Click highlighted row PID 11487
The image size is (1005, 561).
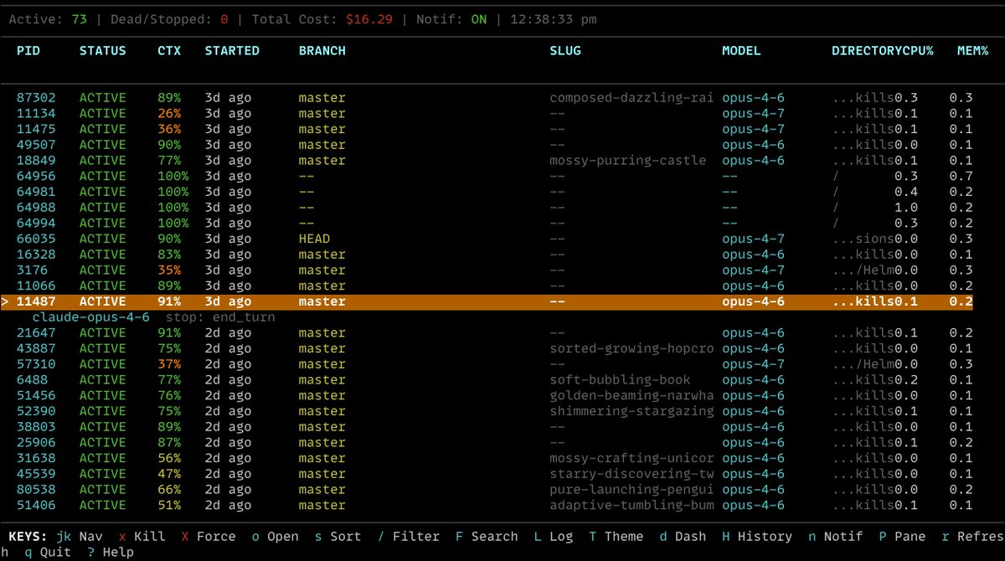click(x=487, y=301)
